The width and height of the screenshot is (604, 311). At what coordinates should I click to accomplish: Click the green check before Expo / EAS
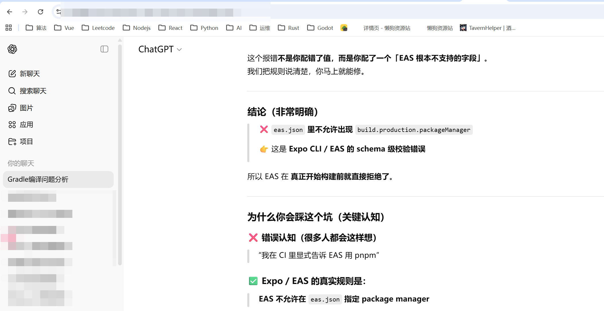[x=253, y=281]
